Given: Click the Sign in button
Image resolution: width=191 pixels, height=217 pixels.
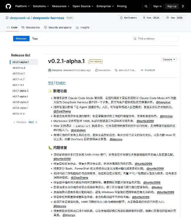Looking at the screenshot, I should (x=157, y=6).
